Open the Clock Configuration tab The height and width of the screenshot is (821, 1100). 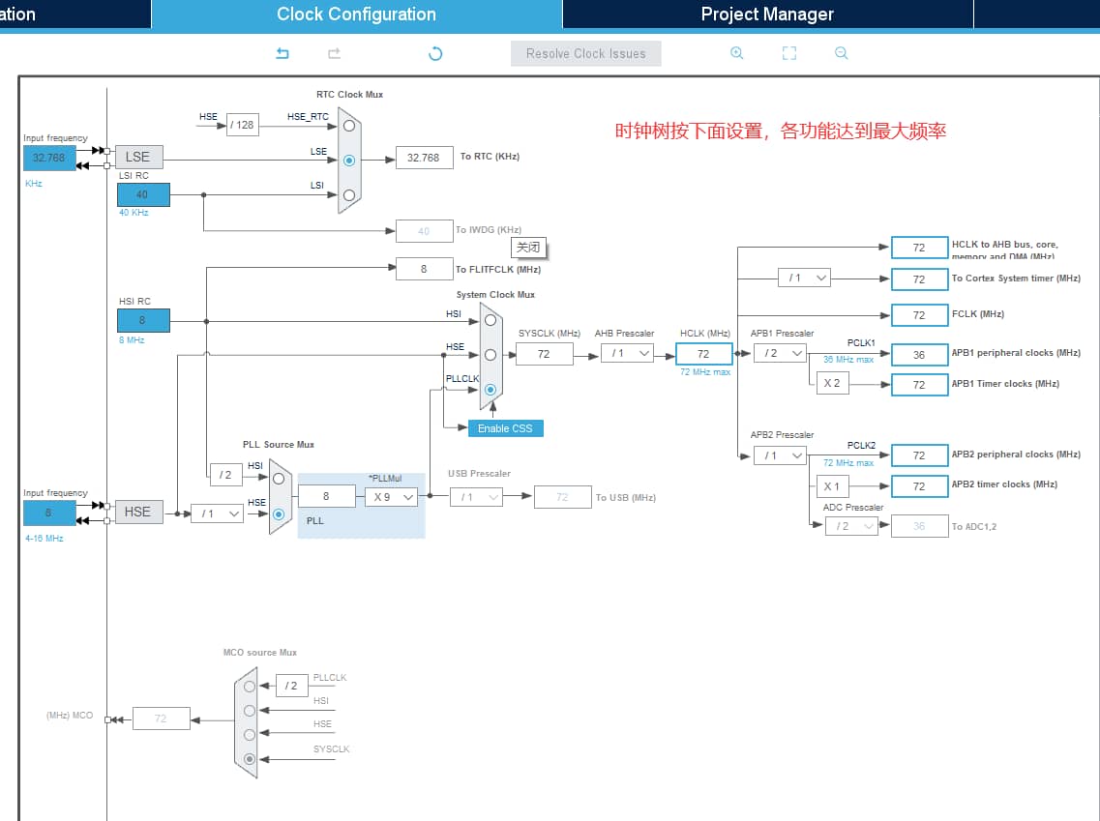click(356, 15)
